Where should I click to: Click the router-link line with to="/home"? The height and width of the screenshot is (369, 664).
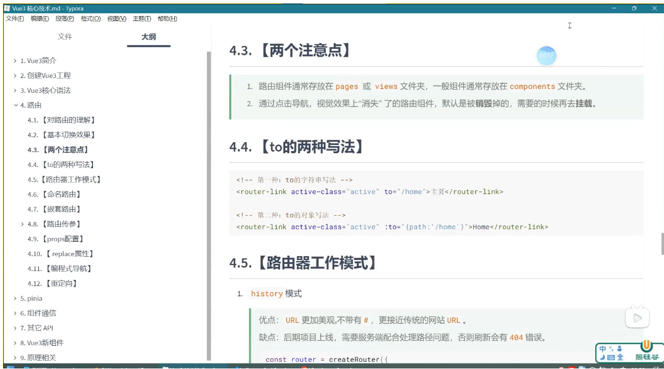tap(370, 191)
